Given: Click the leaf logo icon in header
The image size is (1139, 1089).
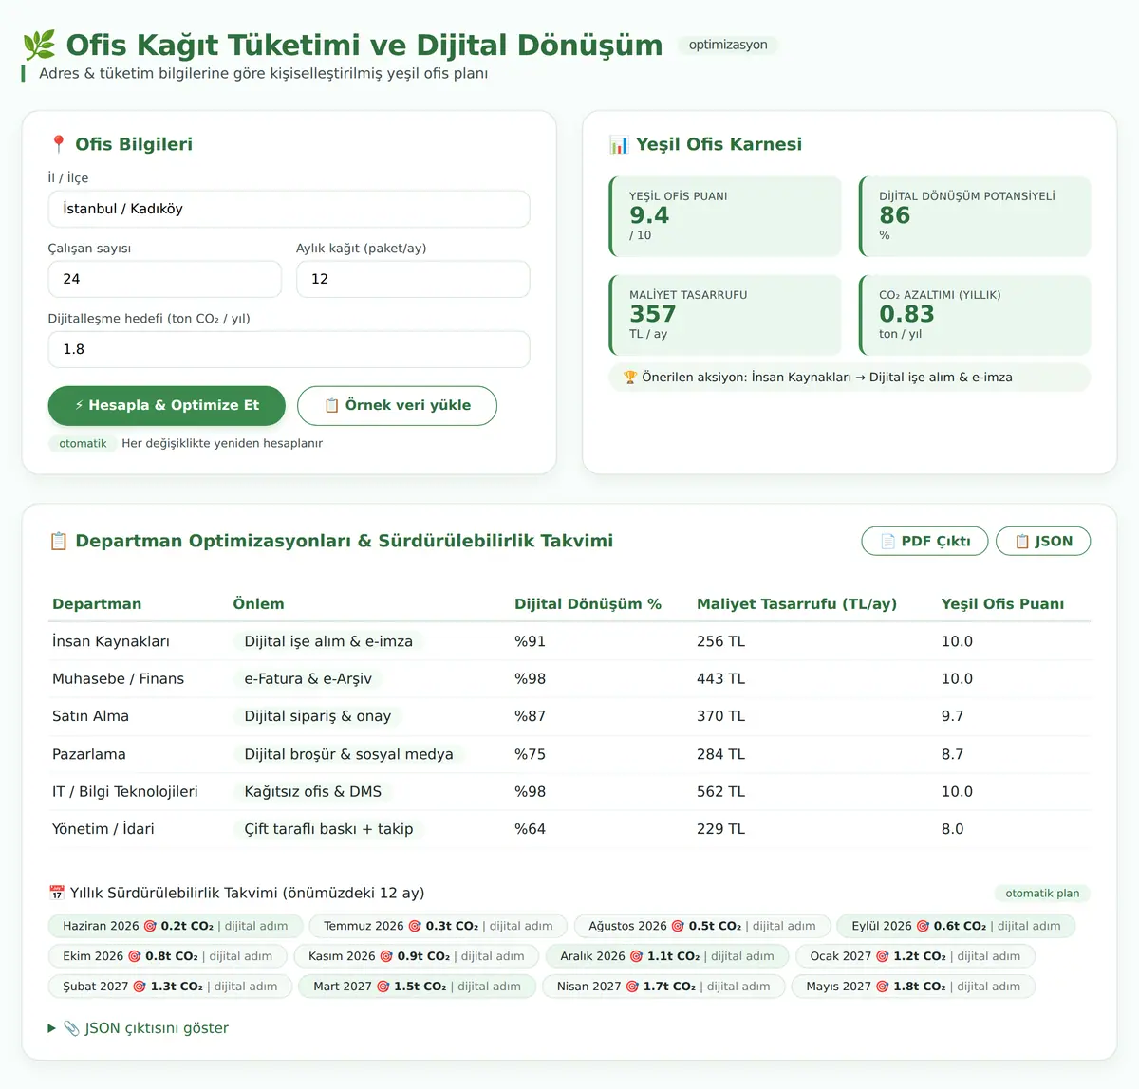Looking at the screenshot, I should click(x=39, y=45).
